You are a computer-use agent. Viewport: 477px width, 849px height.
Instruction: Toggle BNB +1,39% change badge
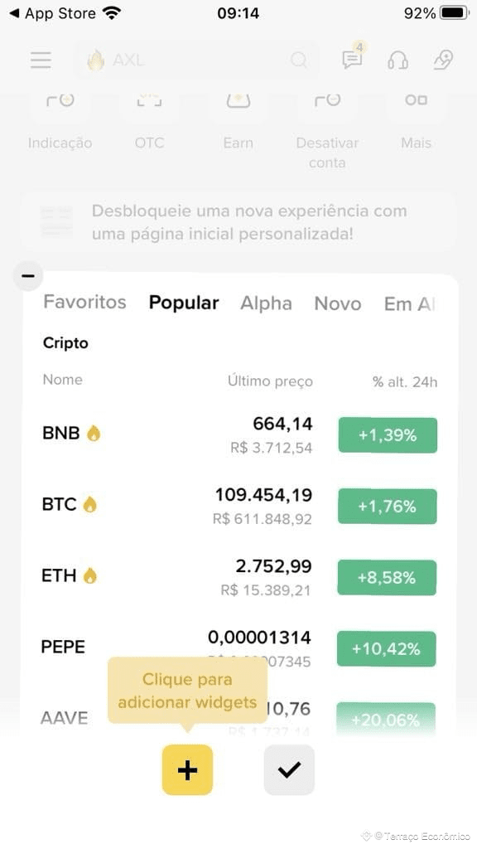coord(388,434)
